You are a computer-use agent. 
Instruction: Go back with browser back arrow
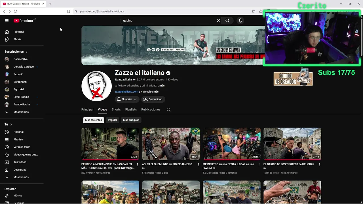click(x=4, y=11)
